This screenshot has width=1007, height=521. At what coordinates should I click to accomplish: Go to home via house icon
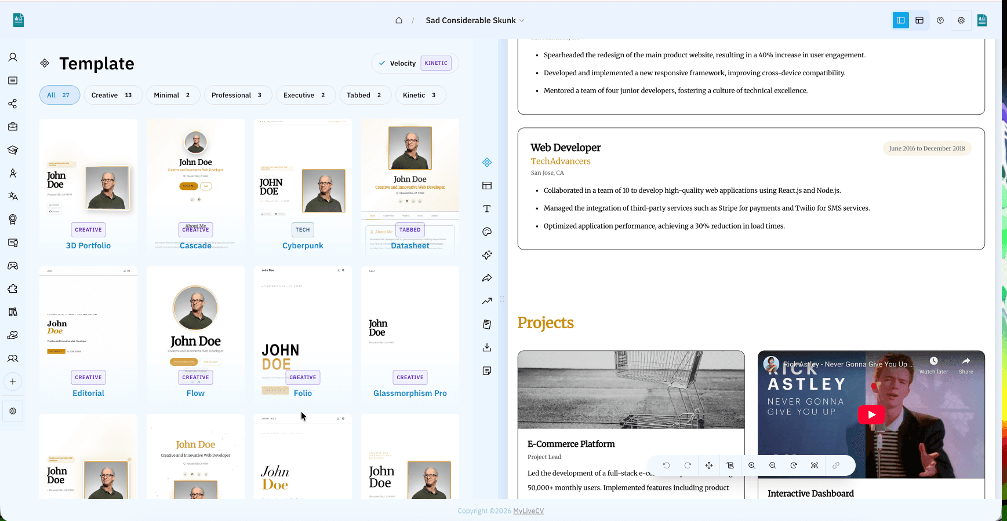(x=399, y=20)
